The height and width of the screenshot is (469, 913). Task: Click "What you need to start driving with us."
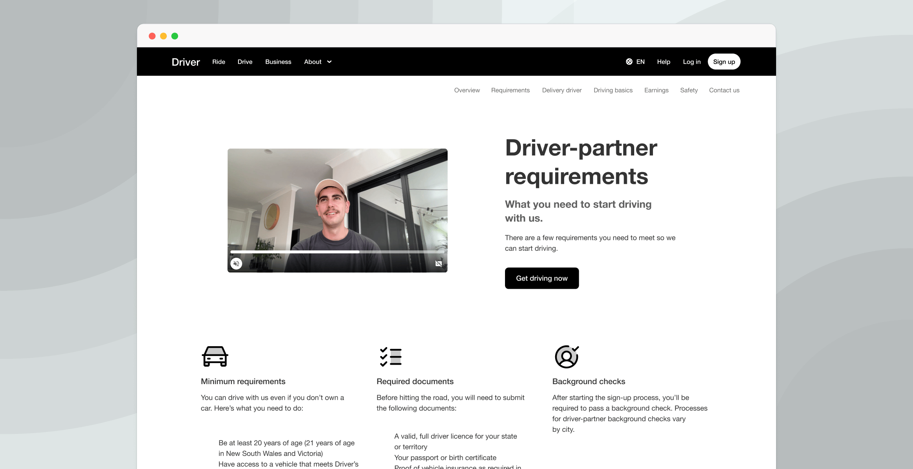pyautogui.click(x=578, y=211)
